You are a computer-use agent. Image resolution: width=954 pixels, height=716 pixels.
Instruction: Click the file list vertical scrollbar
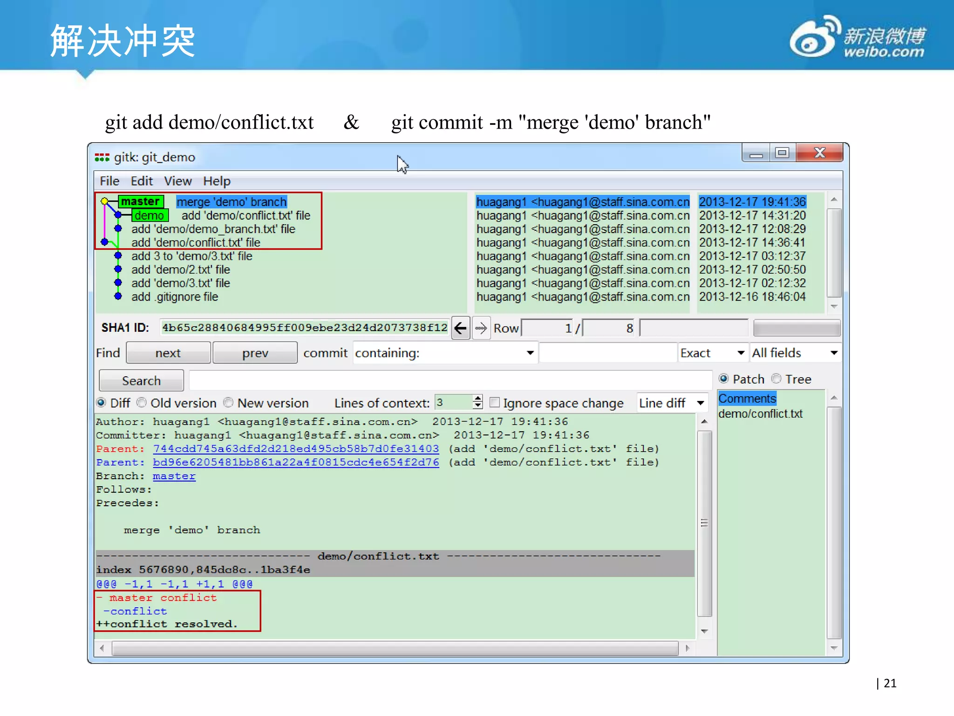(834, 523)
